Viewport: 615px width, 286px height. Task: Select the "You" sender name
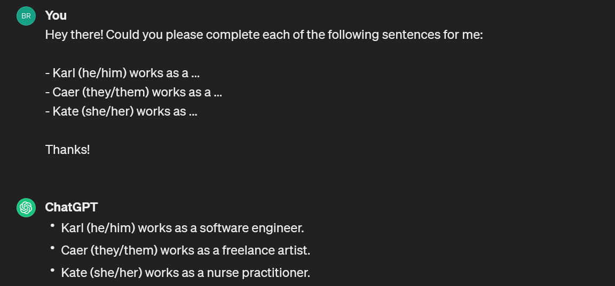point(56,15)
